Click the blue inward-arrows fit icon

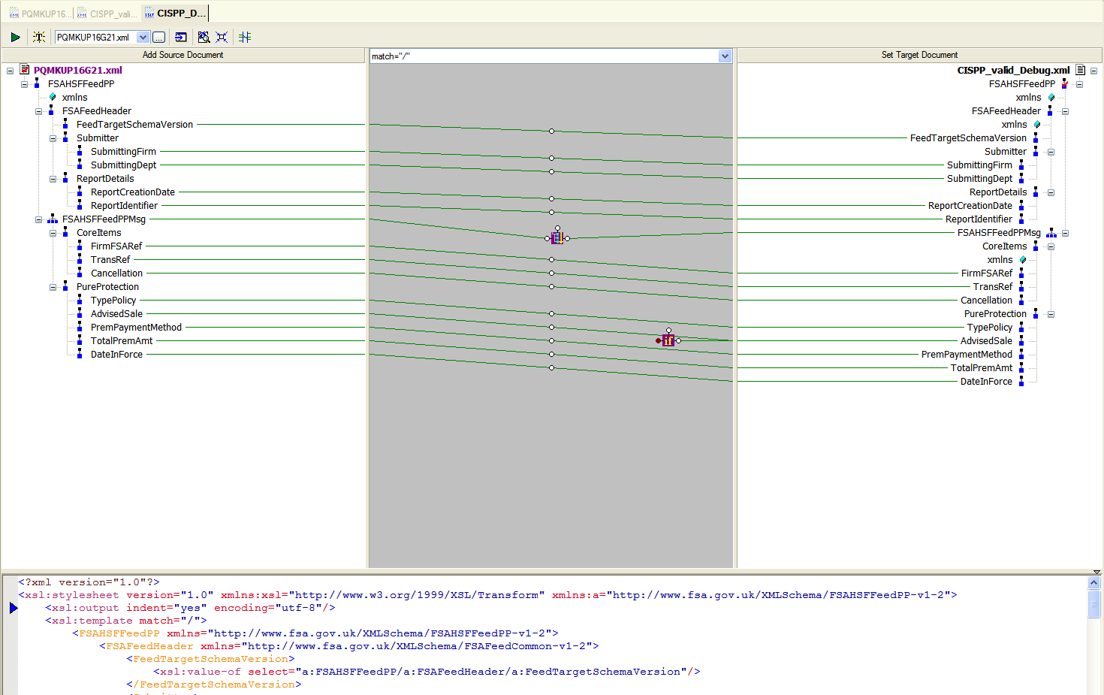click(222, 37)
